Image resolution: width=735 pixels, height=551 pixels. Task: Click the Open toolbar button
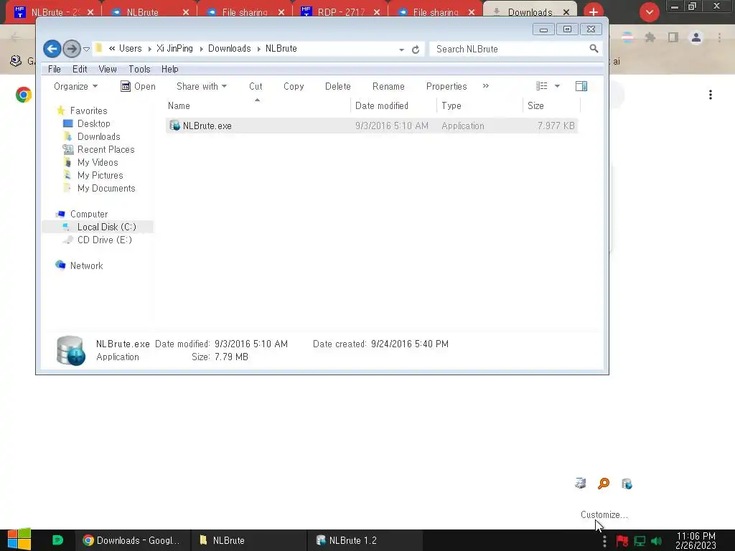click(x=138, y=86)
